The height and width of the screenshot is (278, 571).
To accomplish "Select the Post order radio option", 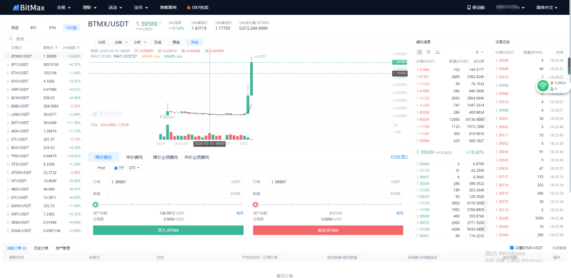I will click(x=95, y=168).
